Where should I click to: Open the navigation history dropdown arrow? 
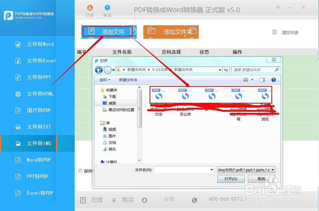click(x=113, y=70)
